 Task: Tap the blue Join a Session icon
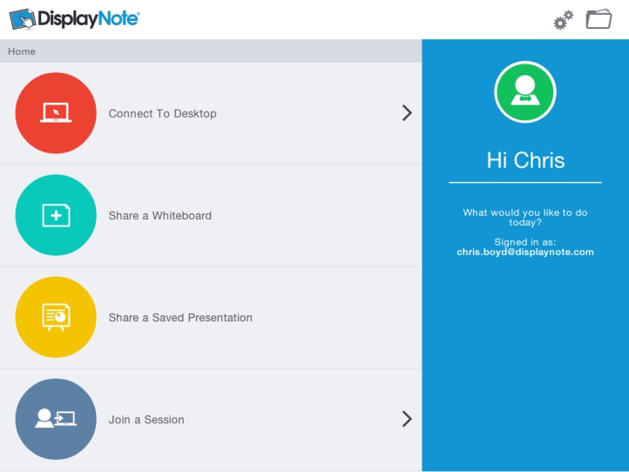click(x=56, y=419)
